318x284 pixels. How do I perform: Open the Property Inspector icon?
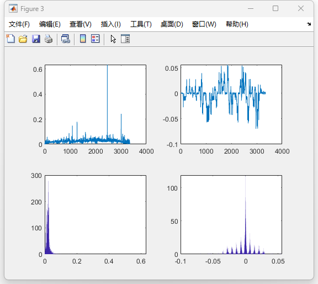coord(125,39)
